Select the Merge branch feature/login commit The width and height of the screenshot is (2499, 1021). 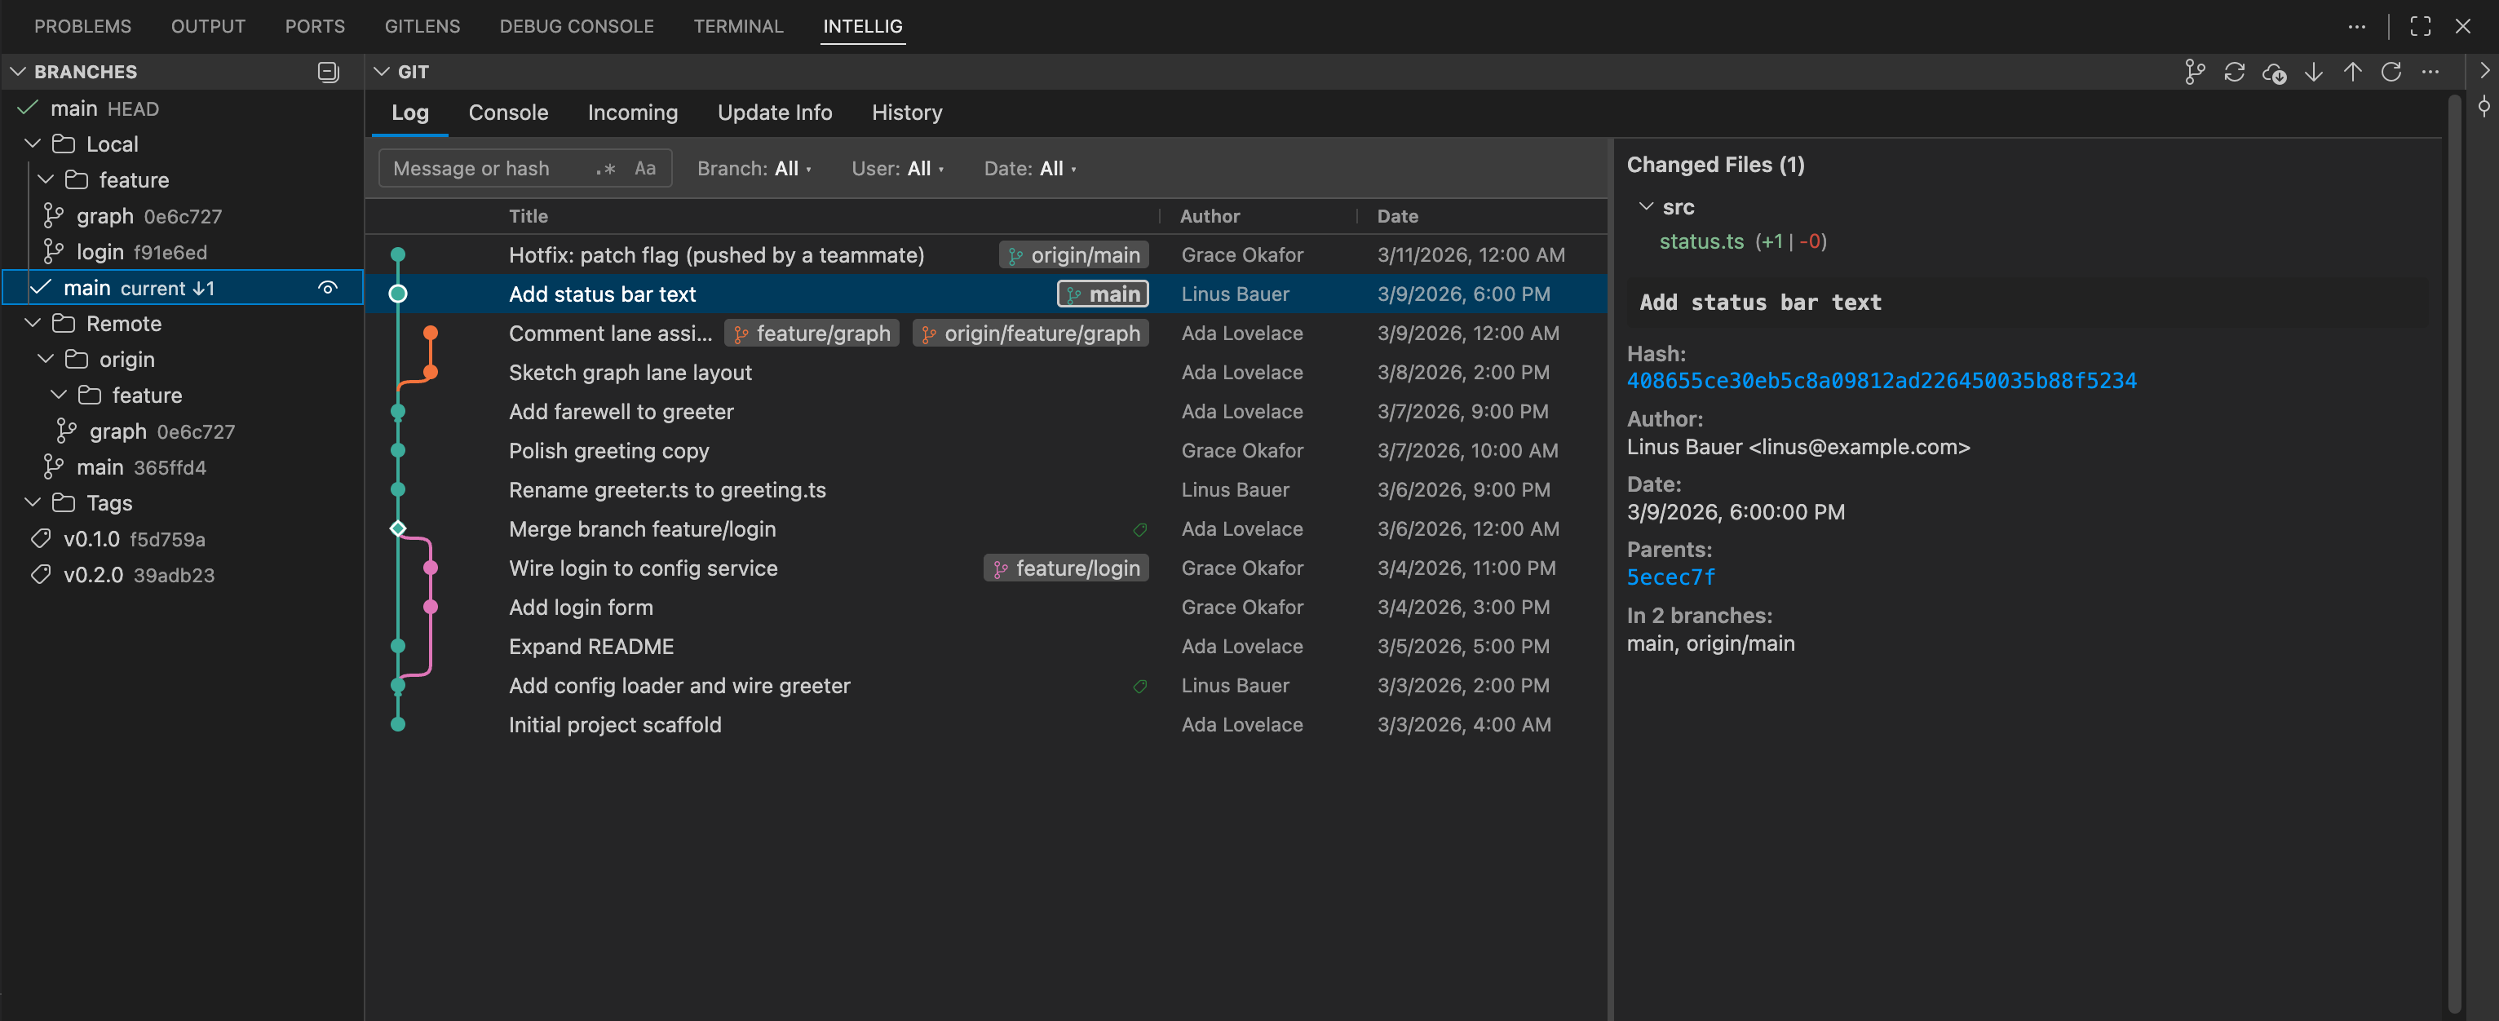tap(985, 529)
